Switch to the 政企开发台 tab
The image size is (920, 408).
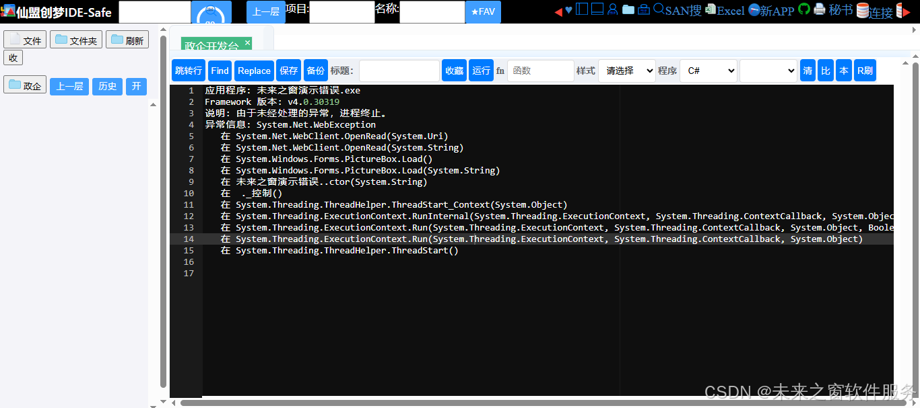[x=211, y=46]
